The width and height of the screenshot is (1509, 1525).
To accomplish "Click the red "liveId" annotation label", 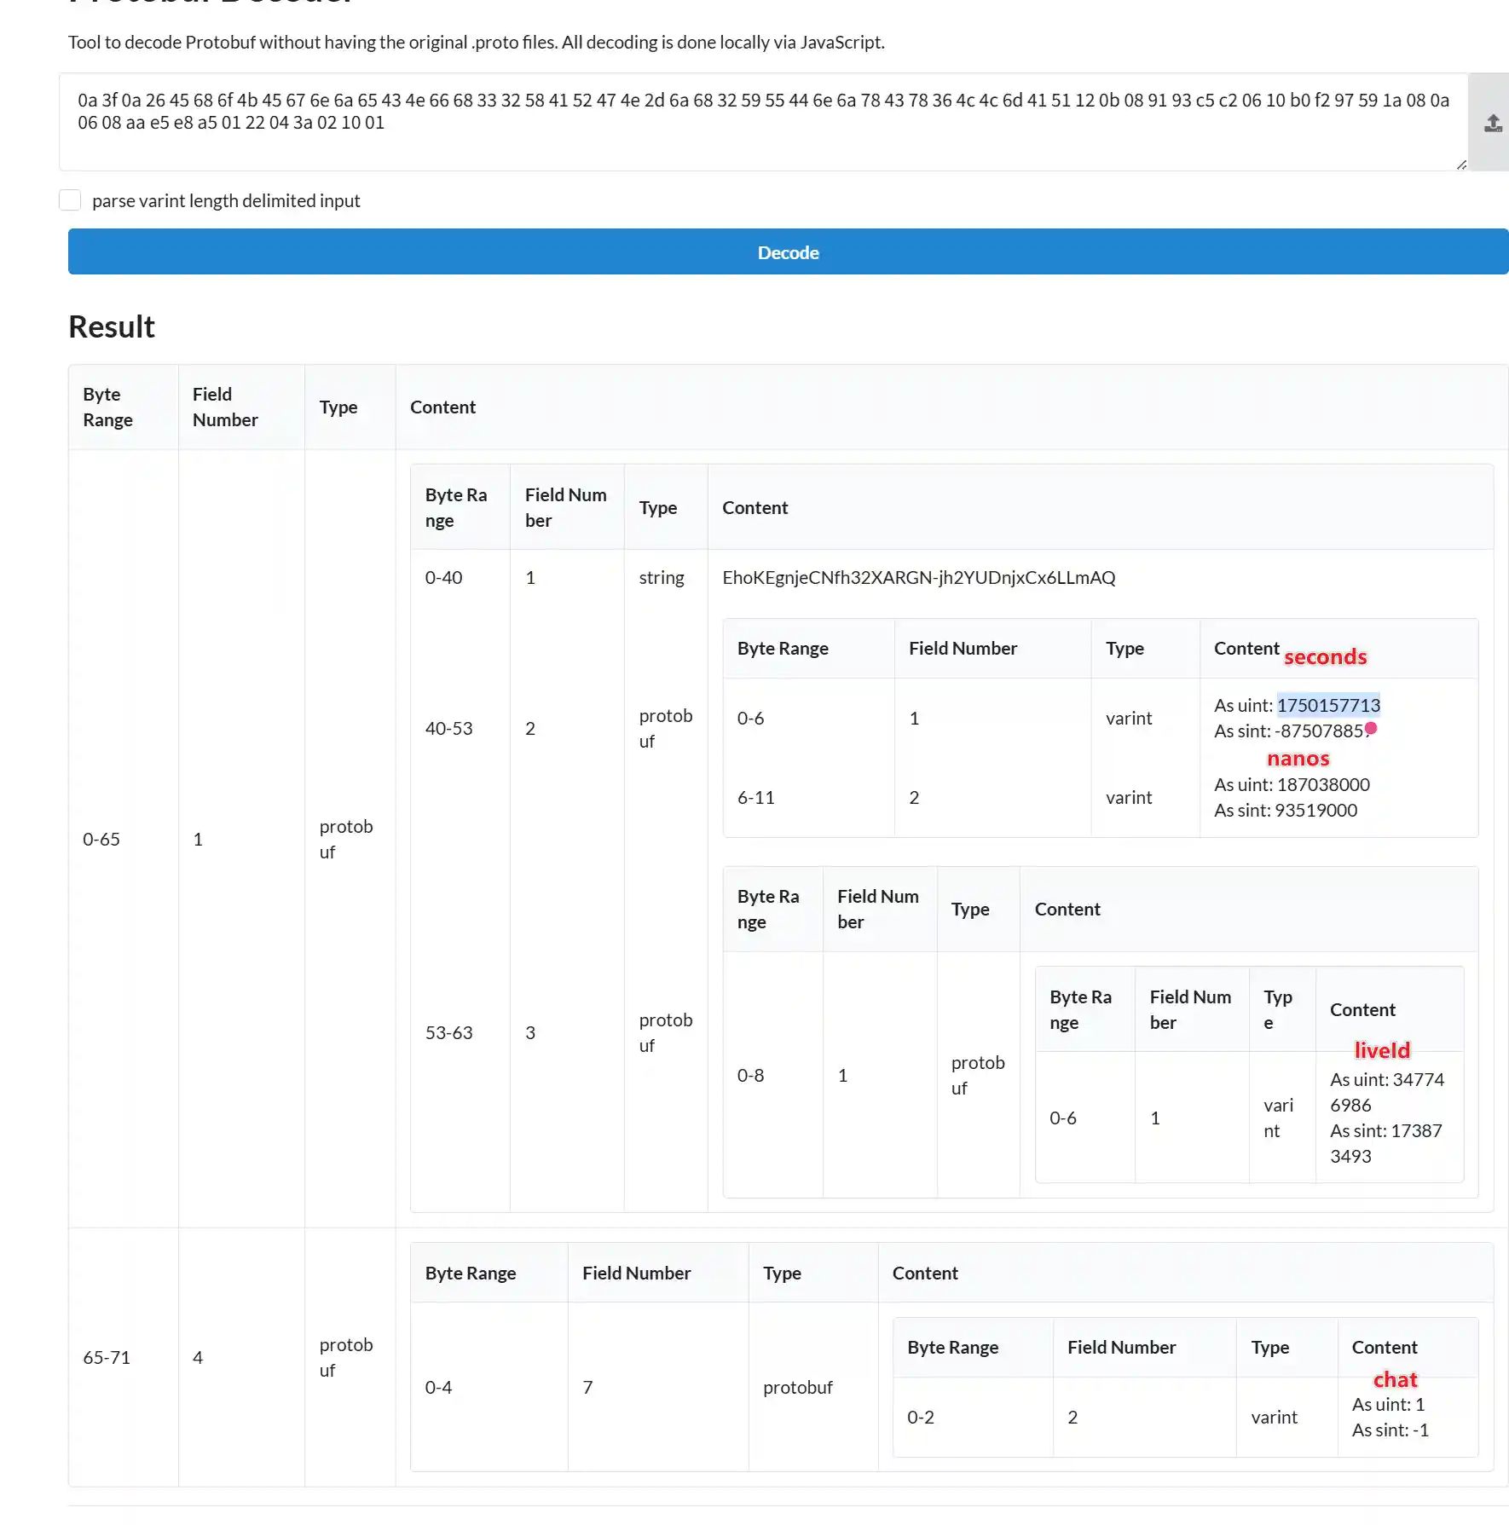I will 1382,1050.
